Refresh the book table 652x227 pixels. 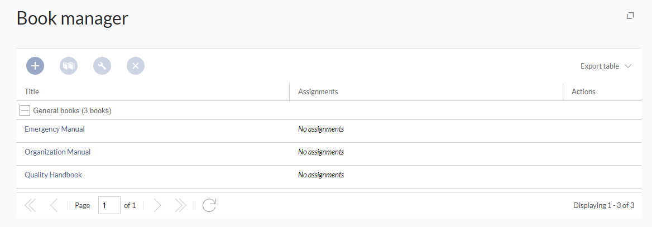pyautogui.click(x=209, y=205)
